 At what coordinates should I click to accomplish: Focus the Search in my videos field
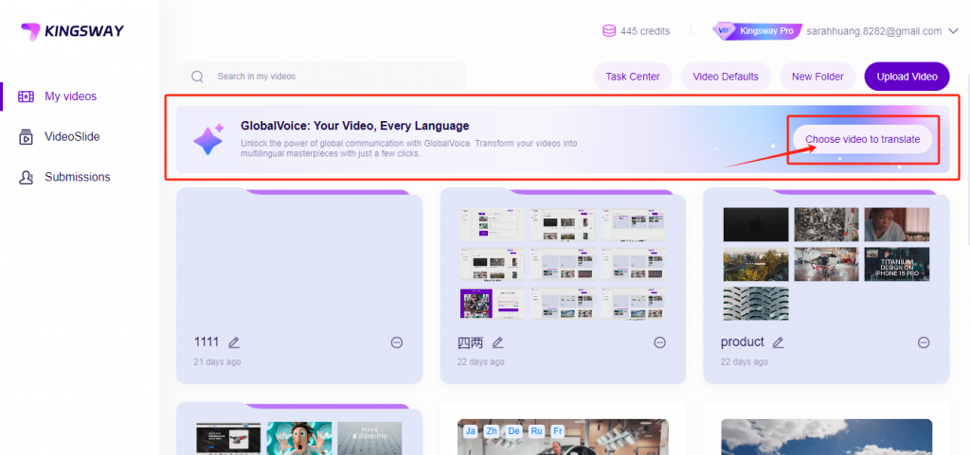click(x=320, y=77)
